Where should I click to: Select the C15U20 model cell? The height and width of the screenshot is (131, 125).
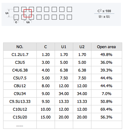tap(20, 117)
